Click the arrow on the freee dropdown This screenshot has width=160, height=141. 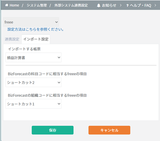point(56,22)
